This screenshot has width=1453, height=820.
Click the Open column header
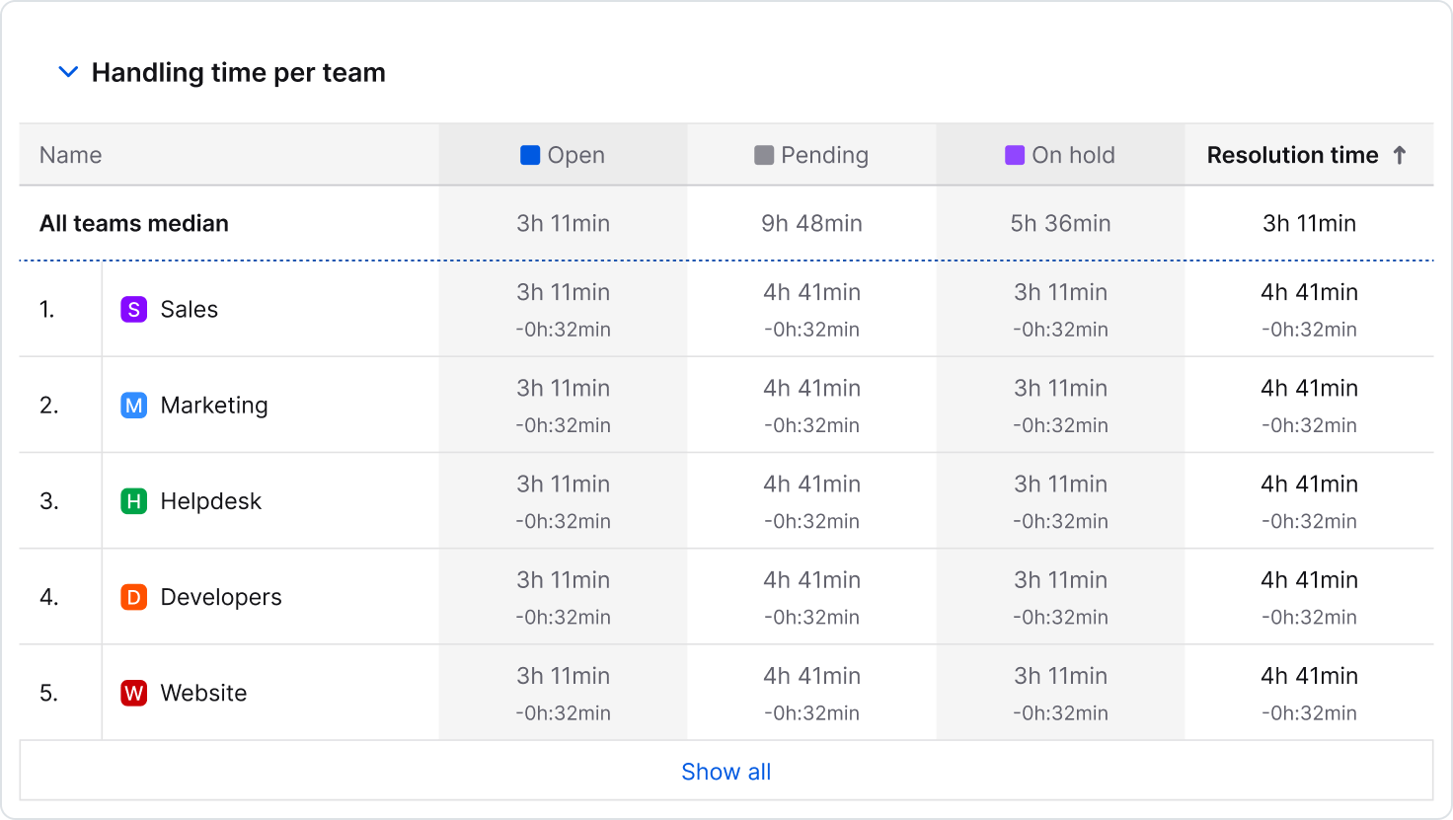point(575,155)
